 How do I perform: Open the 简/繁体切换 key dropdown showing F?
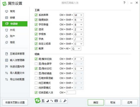click(x=79, y=59)
